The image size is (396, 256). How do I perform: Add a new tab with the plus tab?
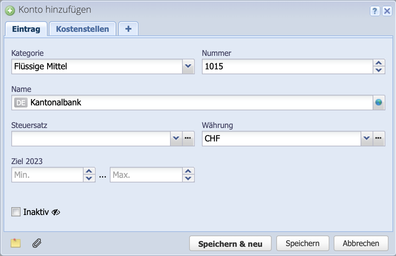pyautogui.click(x=128, y=29)
